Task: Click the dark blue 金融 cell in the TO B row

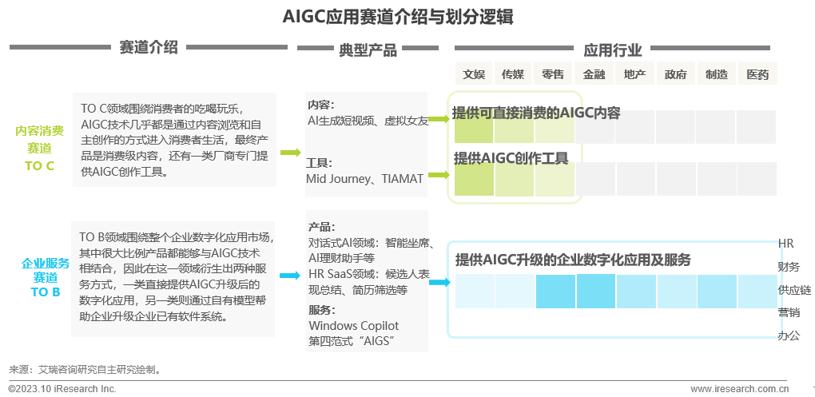Action: (x=595, y=291)
